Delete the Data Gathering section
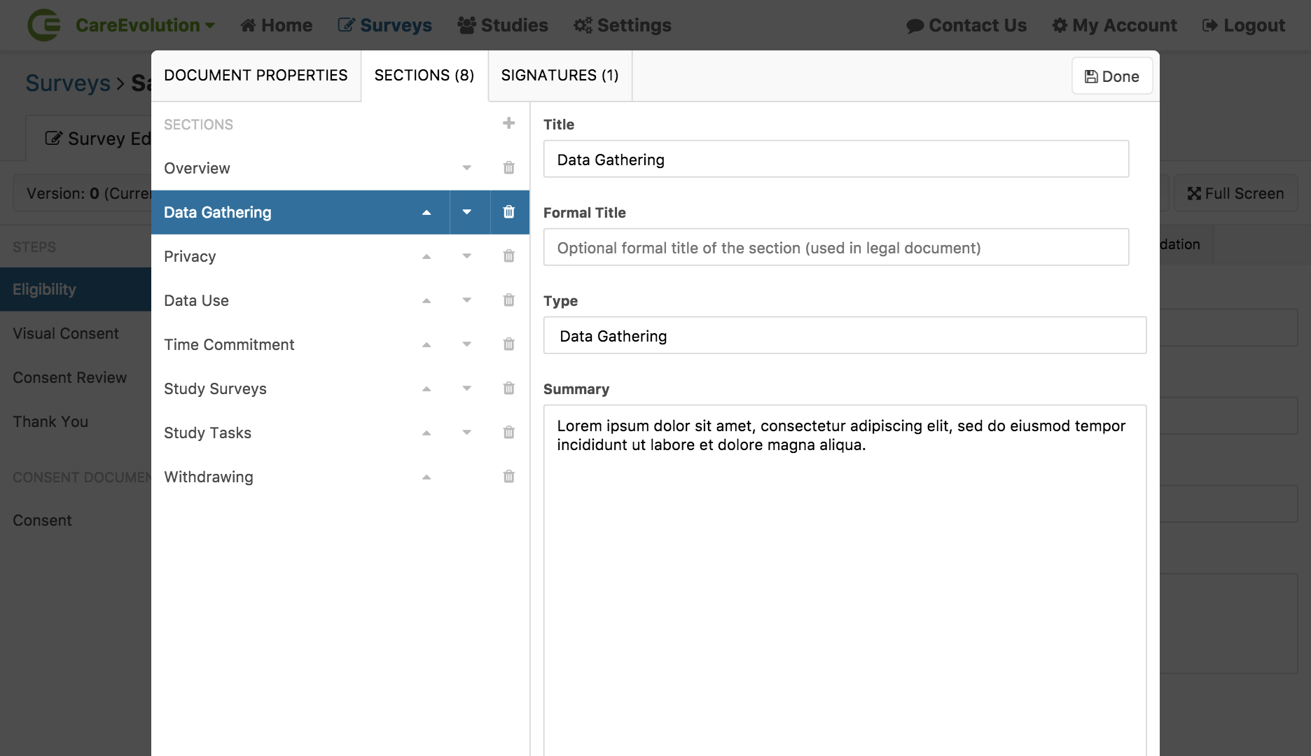This screenshot has height=756, width=1311. click(x=508, y=212)
